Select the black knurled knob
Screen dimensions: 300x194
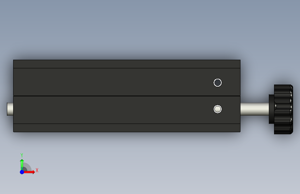(283, 109)
